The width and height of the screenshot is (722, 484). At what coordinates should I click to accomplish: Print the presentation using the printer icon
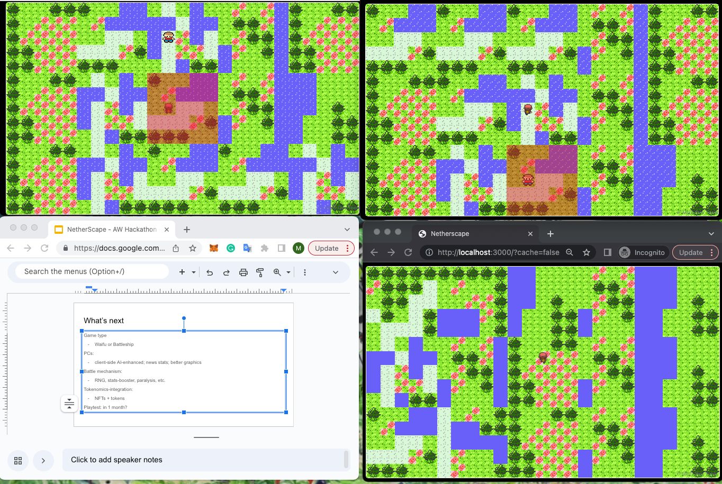point(243,272)
